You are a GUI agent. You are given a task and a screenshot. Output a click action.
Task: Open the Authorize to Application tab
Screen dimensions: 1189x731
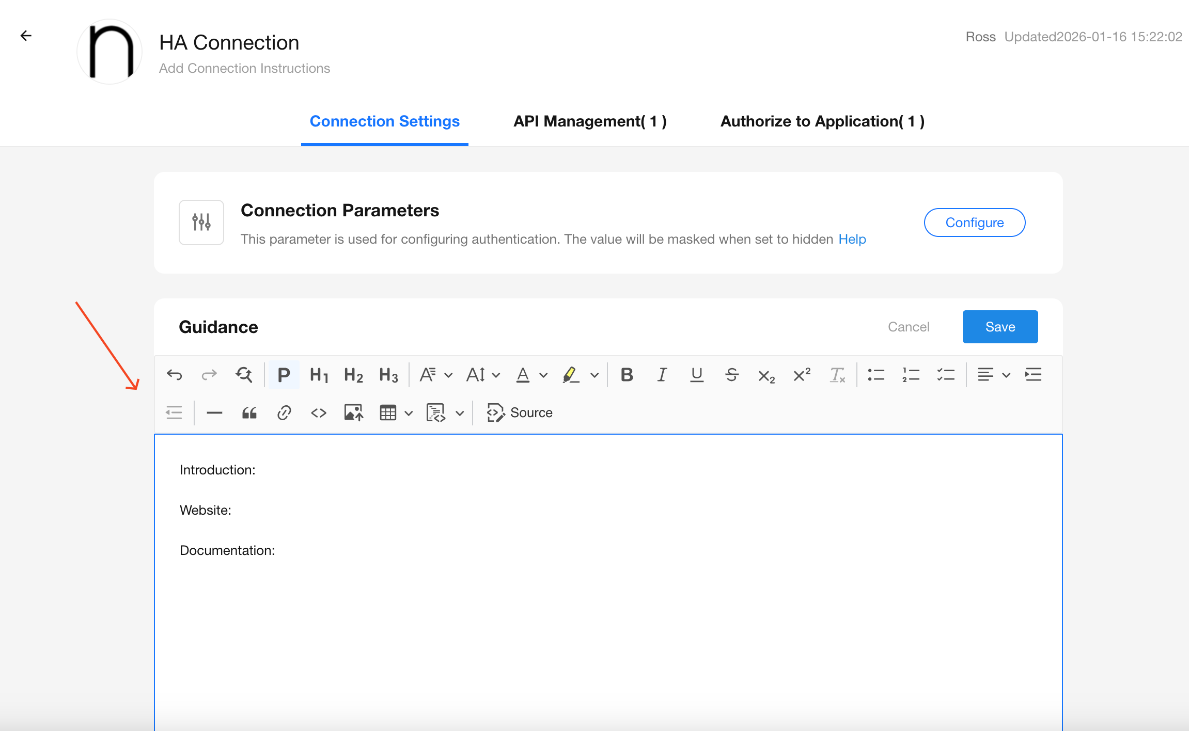click(822, 121)
